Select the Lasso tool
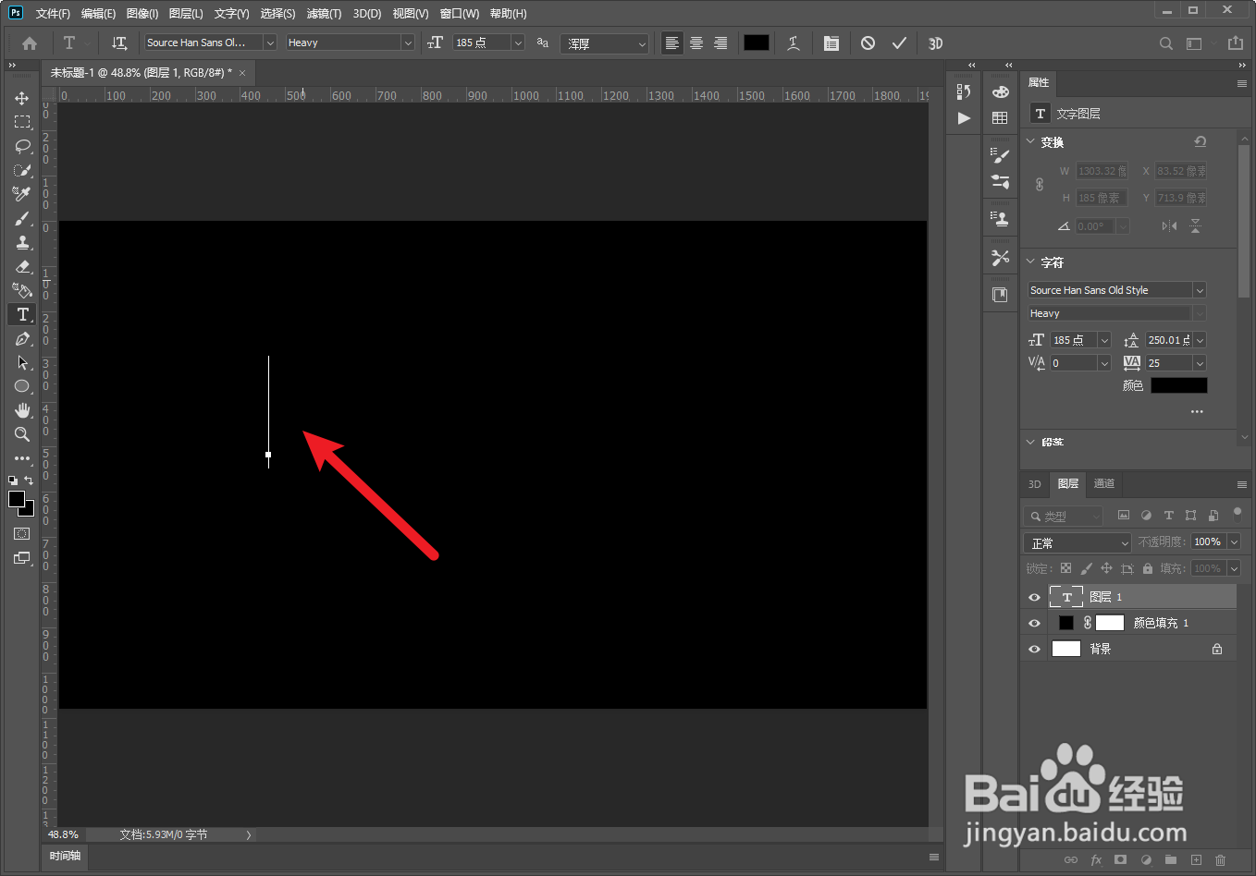This screenshot has width=1256, height=876. point(22,146)
